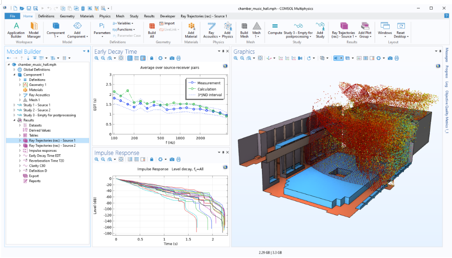Select Ray Trajectories (rac) - Source 2 node

tap(52, 145)
